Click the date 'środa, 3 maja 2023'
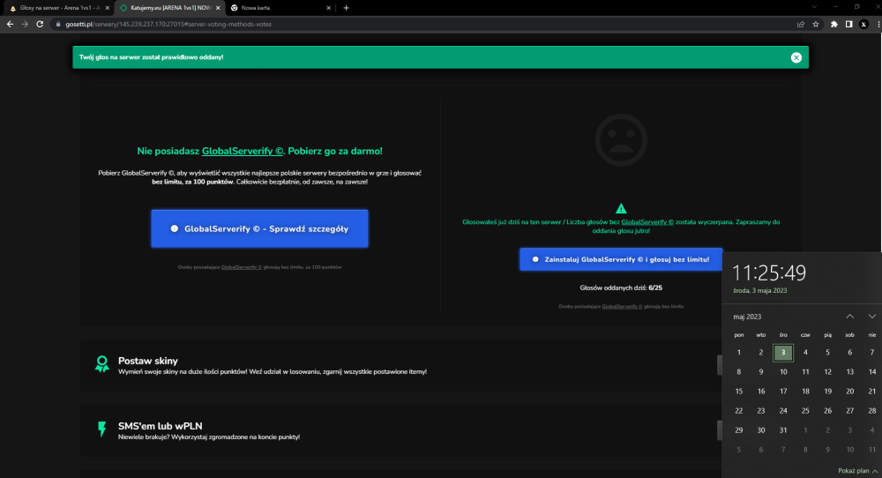Screen dimensions: 882x478 coord(760,291)
